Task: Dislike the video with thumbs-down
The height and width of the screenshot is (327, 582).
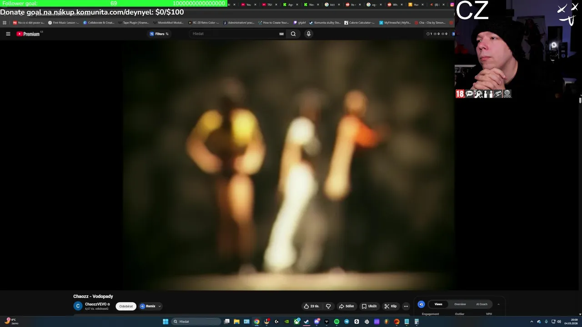Action: (328, 306)
